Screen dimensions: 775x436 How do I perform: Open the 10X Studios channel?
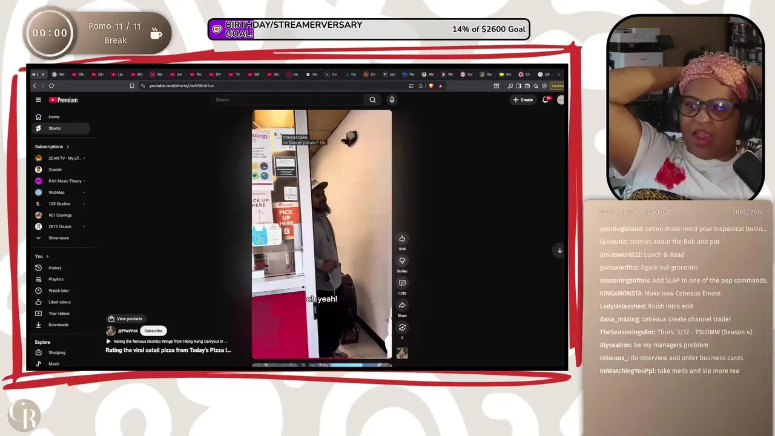point(62,204)
